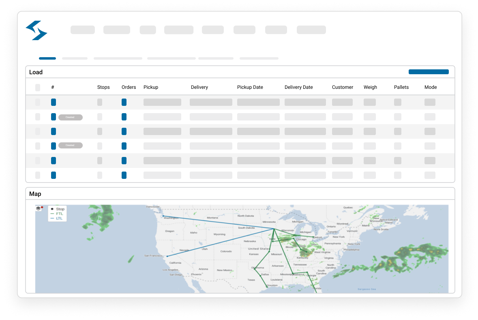Check the first load row's checkbox
The width and height of the screenshot is (478, 320).
tap(38, 102)
